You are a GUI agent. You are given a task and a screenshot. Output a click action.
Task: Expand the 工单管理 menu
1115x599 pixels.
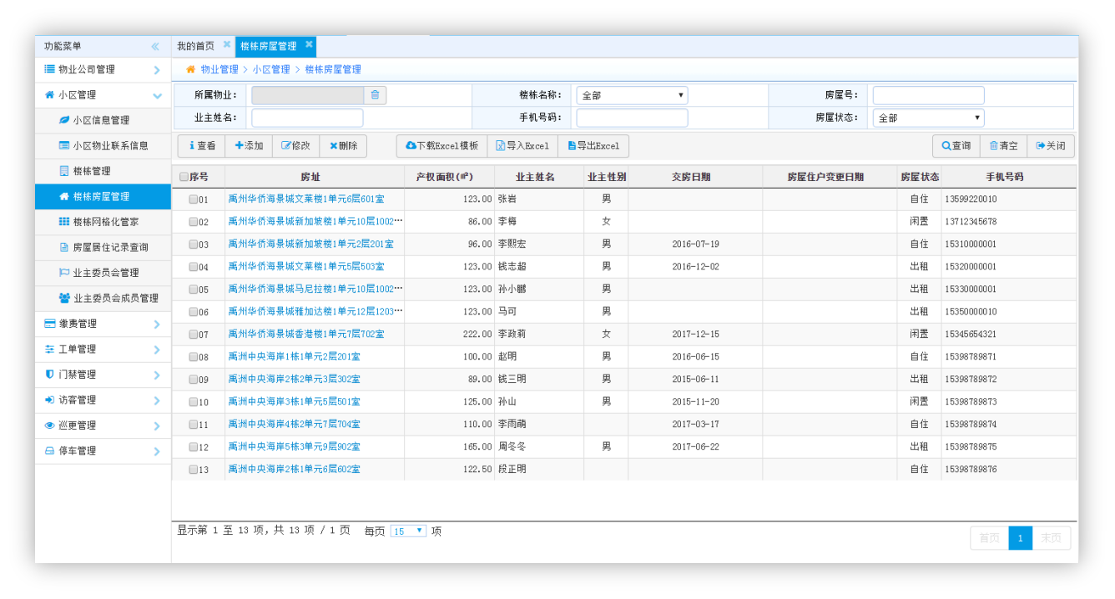103,350
